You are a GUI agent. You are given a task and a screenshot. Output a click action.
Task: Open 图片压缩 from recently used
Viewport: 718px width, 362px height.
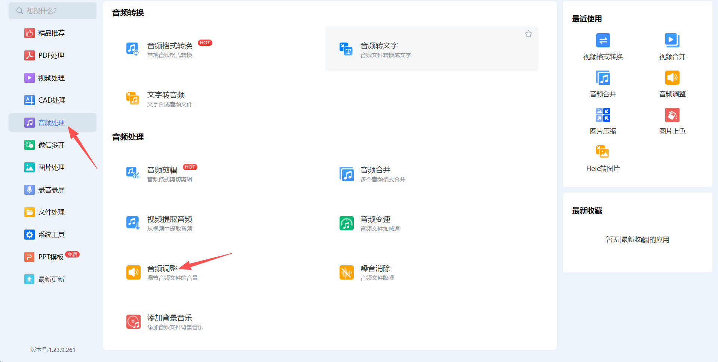[x=603, y=120]
